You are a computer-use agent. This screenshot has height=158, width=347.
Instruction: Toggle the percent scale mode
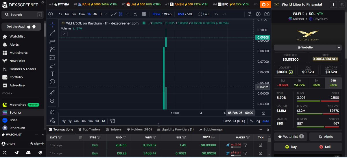pos(251,121)
